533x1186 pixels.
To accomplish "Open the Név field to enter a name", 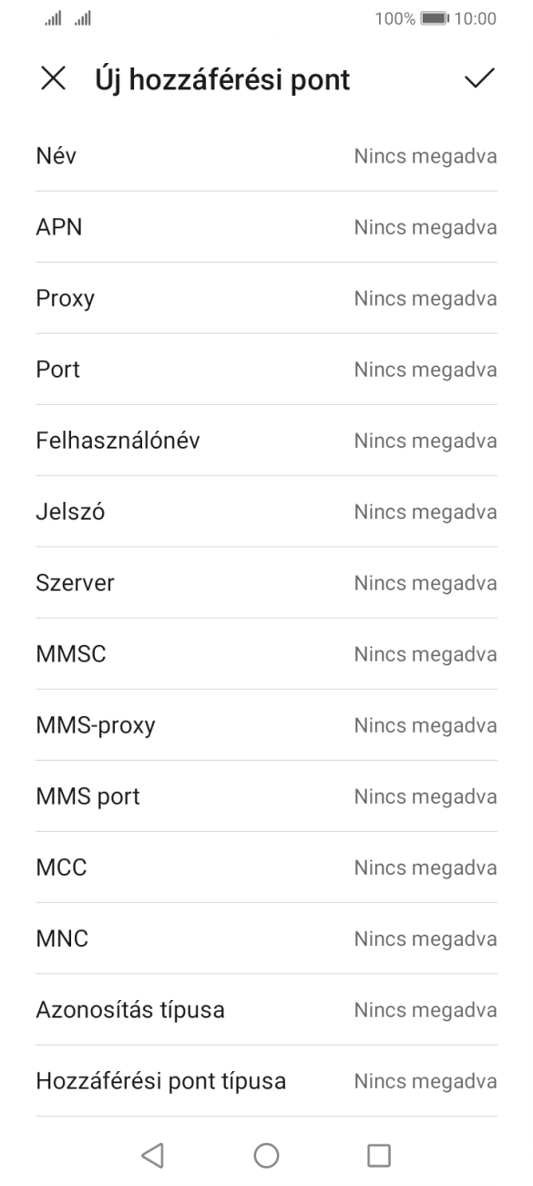I will (x=265, y=156).
